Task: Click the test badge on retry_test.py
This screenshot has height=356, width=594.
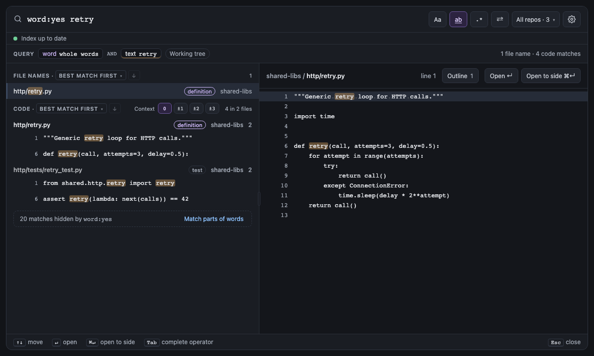Action: coord(197,170)
